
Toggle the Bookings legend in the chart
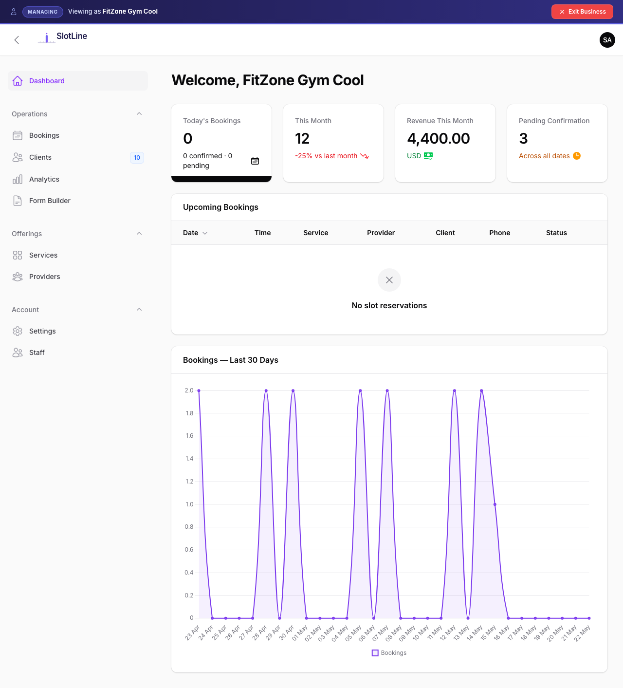click(389, 653)
